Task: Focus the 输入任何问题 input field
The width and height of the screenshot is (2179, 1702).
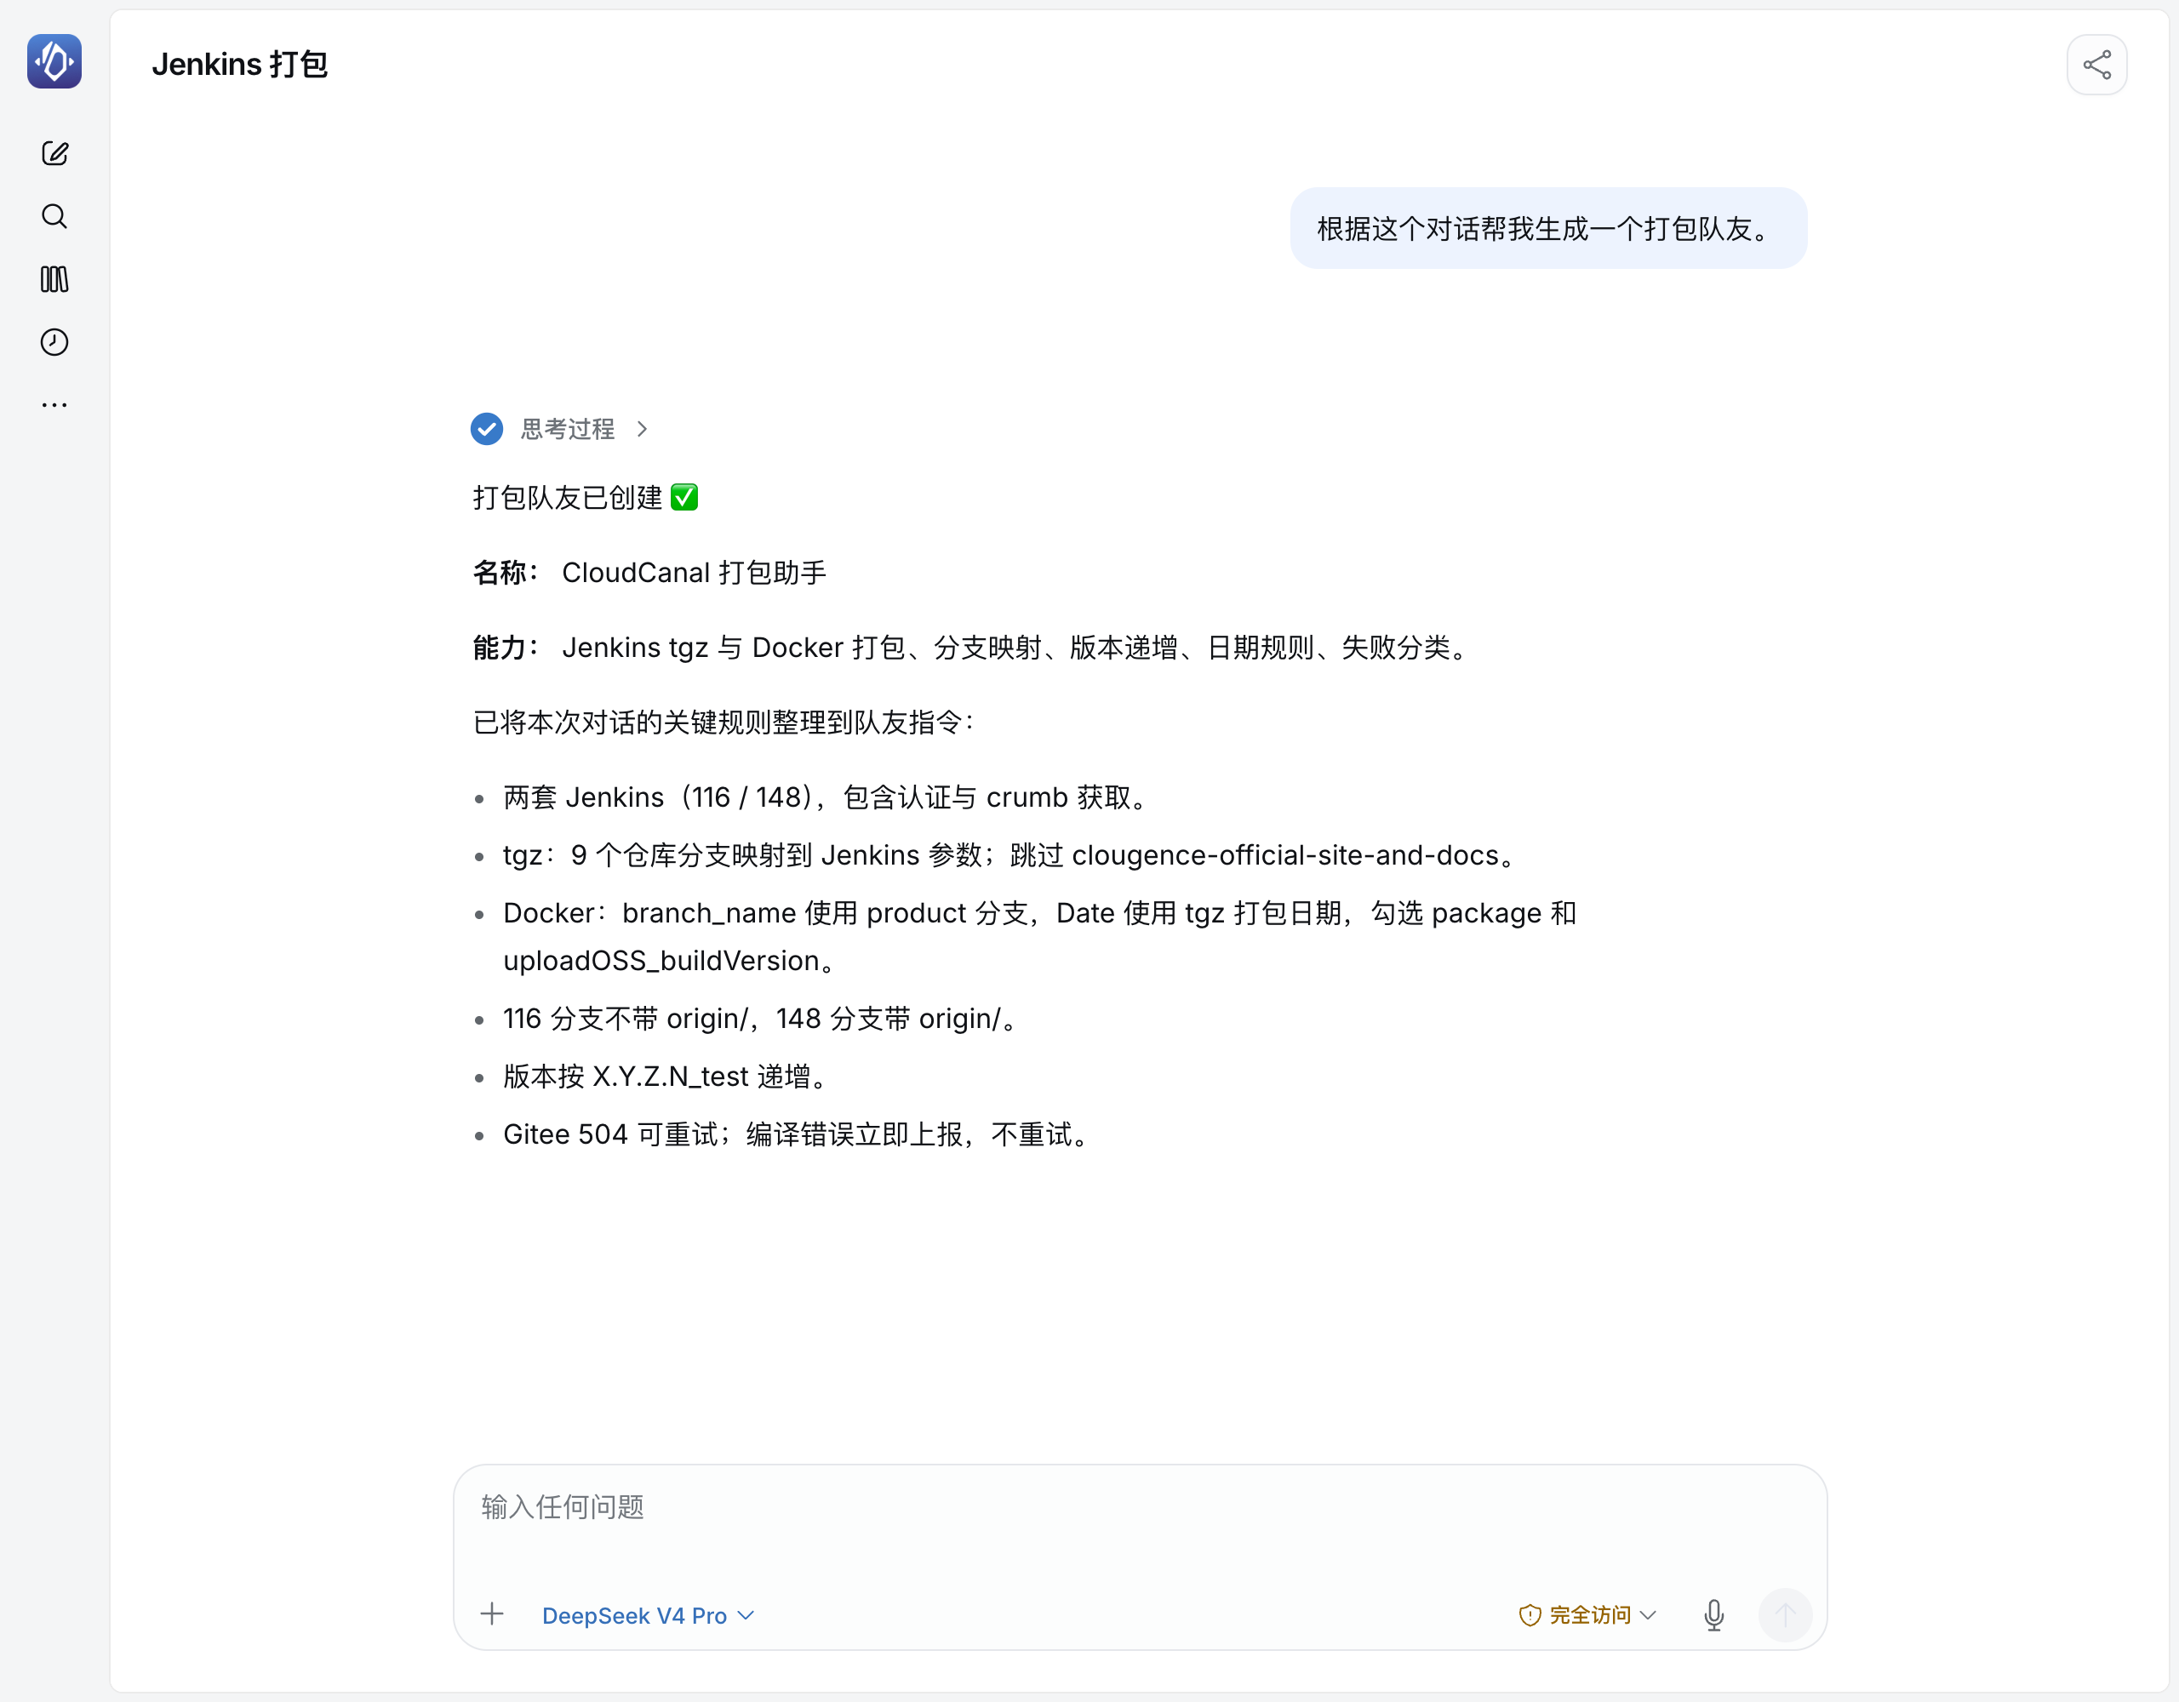Action: click(x=1140, y=1506)
